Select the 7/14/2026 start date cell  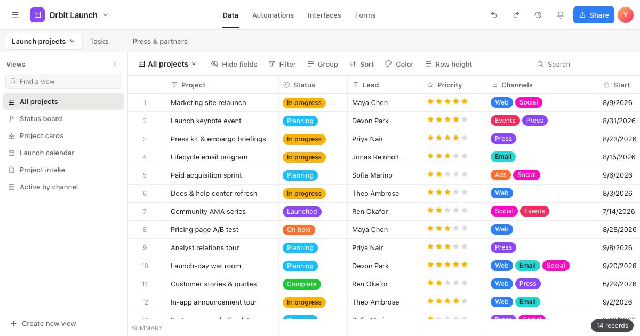pos(619,211)
